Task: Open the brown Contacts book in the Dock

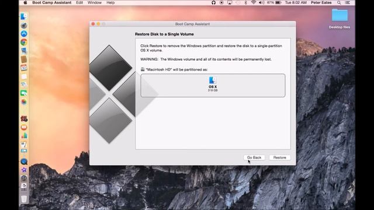Action: [24, 60]
